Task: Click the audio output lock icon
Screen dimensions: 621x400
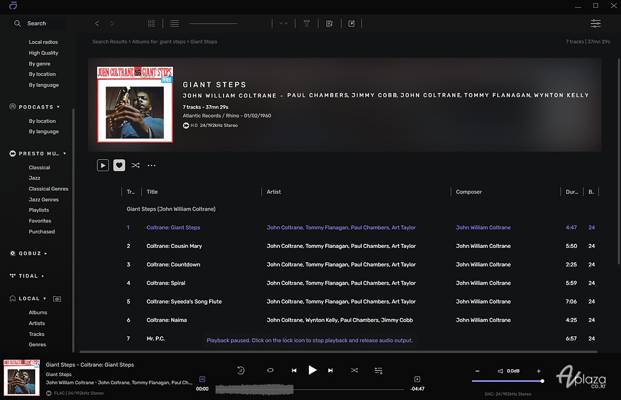Action: coord(202,379)
